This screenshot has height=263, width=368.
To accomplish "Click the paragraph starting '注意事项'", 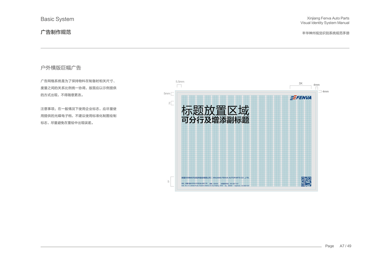I will coord(79,116).
